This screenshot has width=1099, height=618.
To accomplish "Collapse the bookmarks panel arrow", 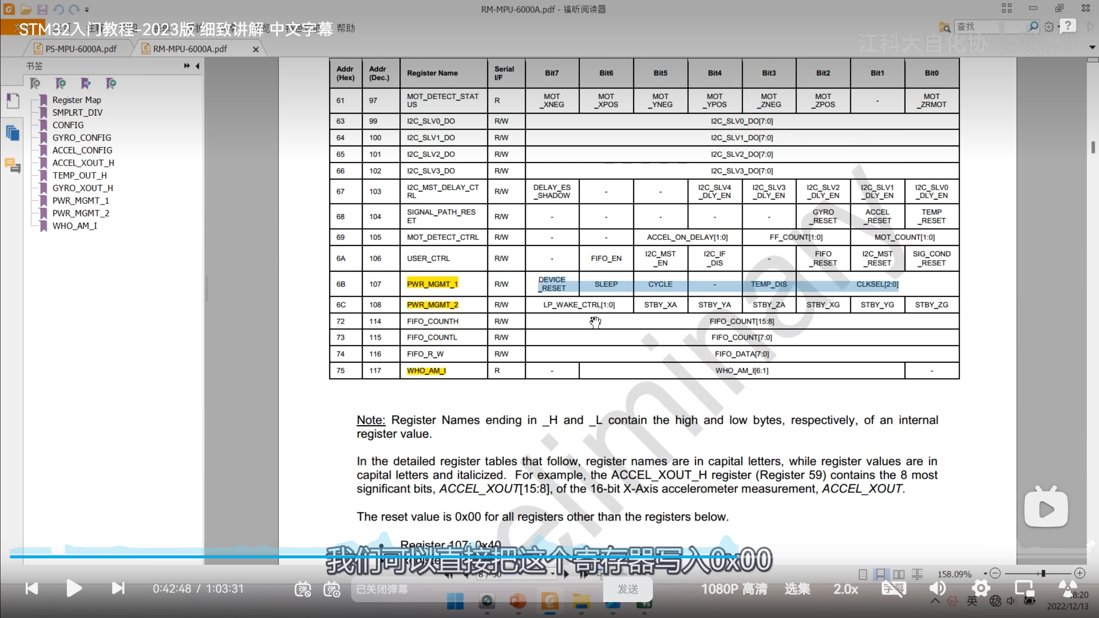I will (197, 66).
